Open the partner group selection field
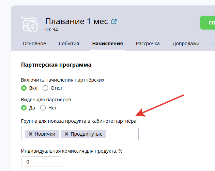This screenshot has height=171, width=215. click(x=80, y=134)
